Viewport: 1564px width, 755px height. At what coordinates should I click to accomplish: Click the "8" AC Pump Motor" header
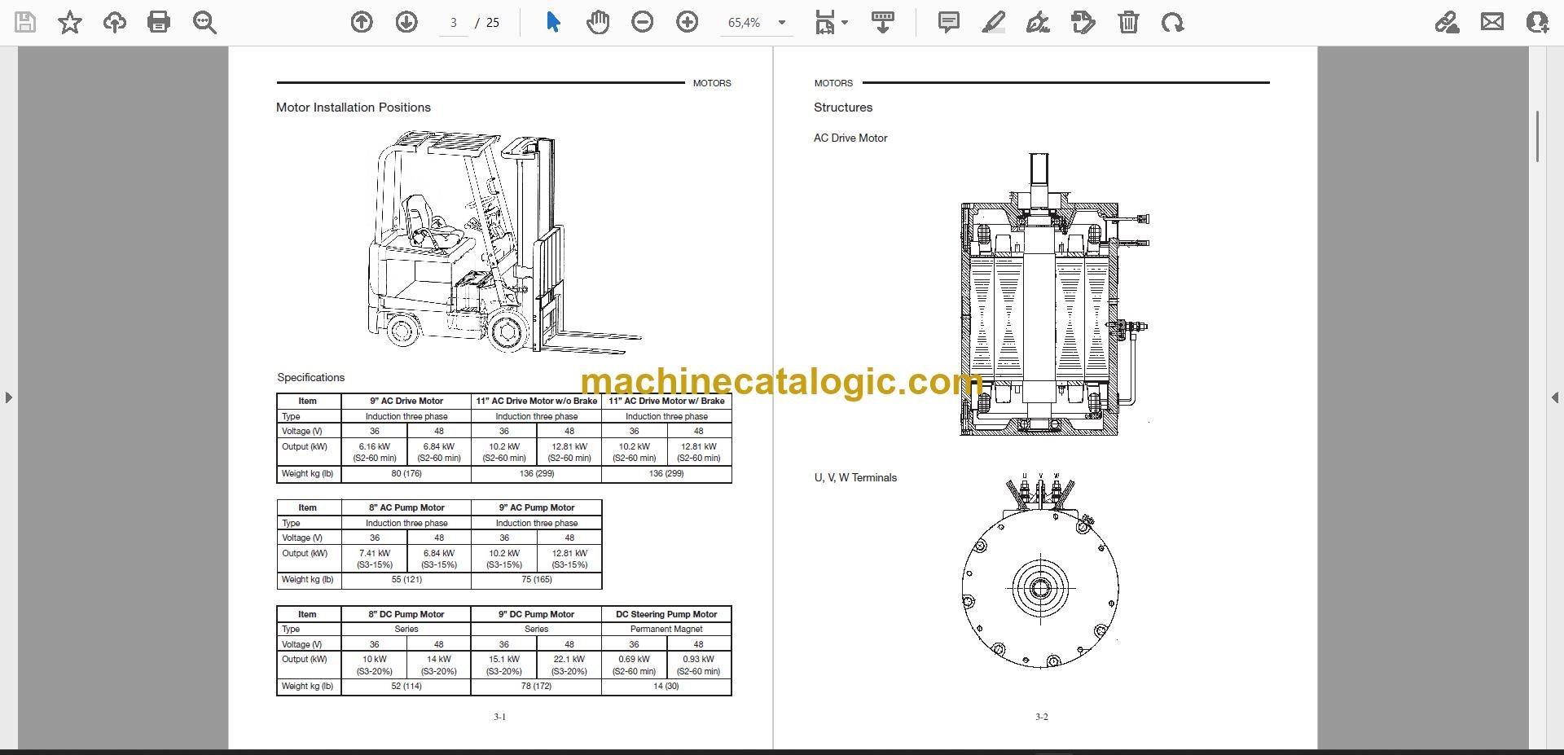click(406, 507)
